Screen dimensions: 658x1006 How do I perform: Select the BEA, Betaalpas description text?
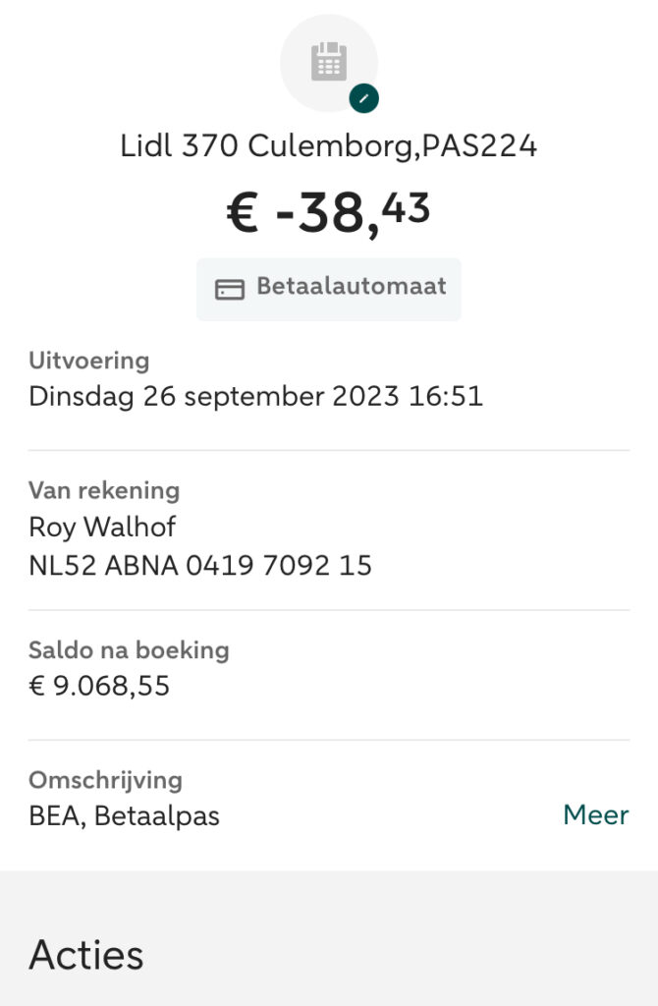(124, 816)
